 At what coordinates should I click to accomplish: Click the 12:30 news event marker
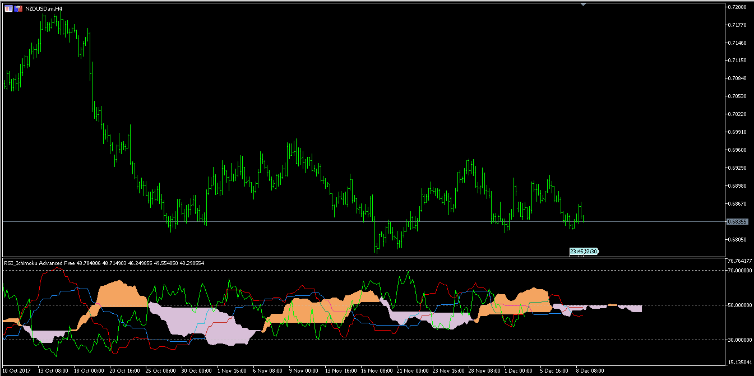pos(591,252)
